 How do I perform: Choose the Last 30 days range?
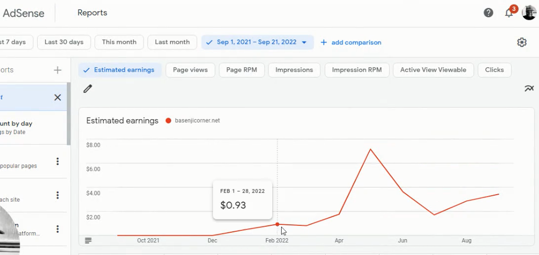[64, 42]
